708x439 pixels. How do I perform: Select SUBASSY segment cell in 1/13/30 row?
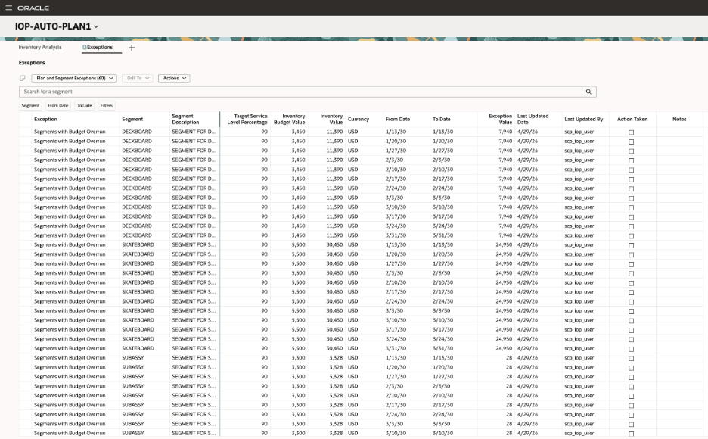point(133,358)
